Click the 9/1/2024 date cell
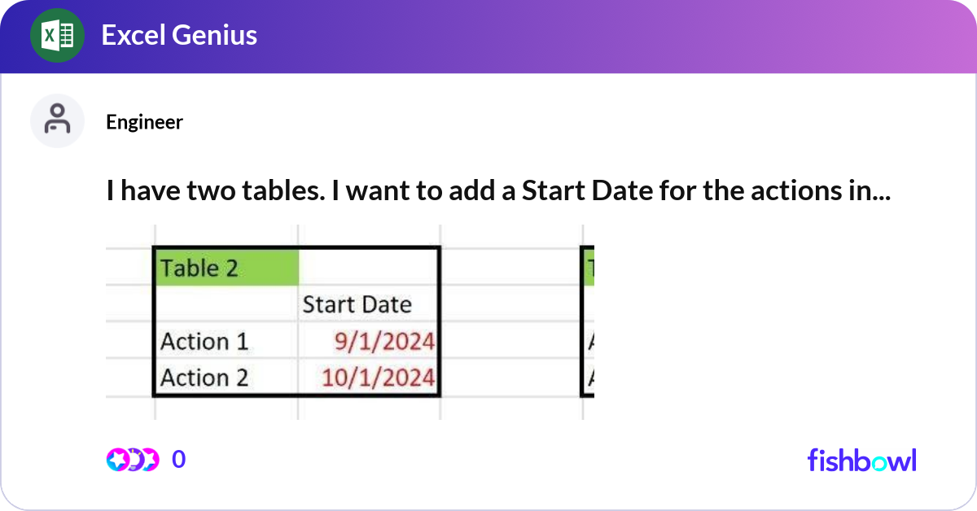Image resolution: width=977 pixels, height=511 pixels. click(x=386, y=341)
